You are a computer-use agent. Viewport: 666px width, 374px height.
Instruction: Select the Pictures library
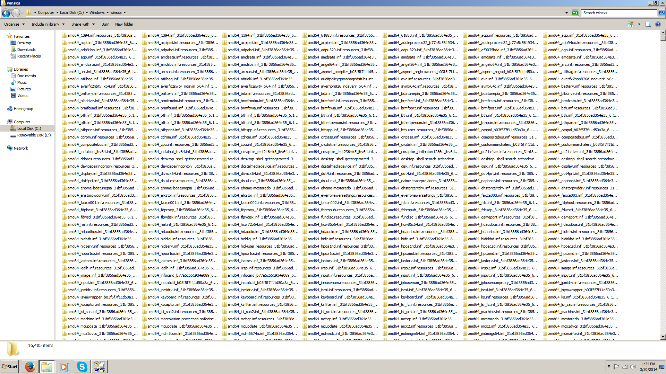24,89
